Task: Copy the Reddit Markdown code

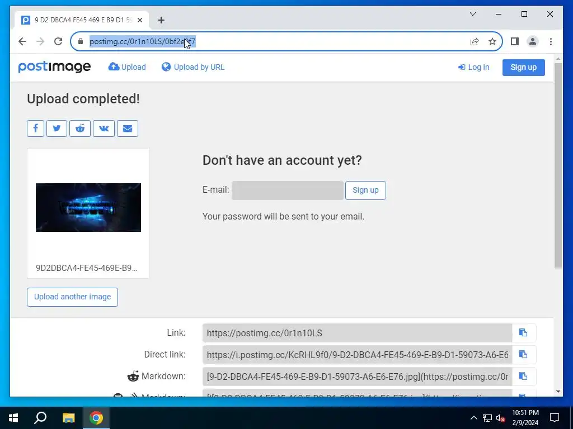Action: point(524,376)
